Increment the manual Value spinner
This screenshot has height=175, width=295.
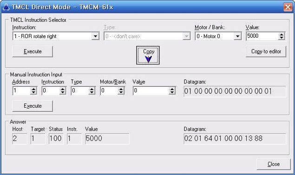172,89
